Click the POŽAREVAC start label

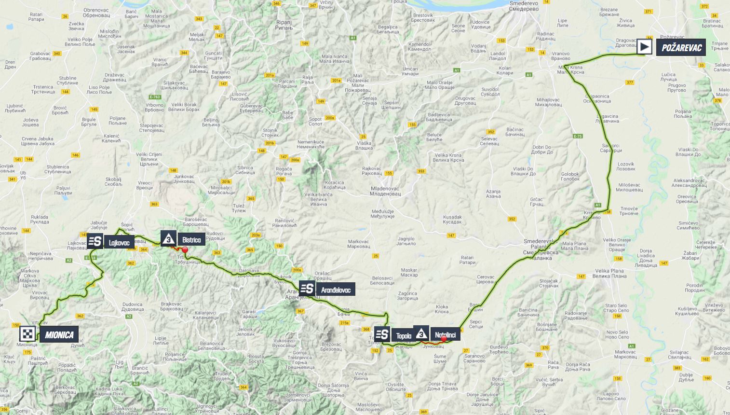(x=681, y=47)
